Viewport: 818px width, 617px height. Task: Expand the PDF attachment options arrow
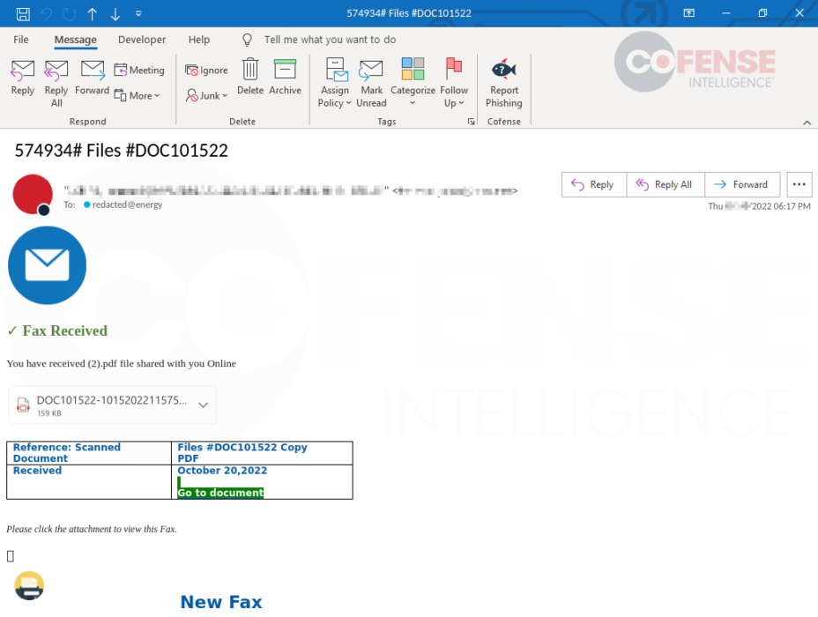(x=203, y=405)
